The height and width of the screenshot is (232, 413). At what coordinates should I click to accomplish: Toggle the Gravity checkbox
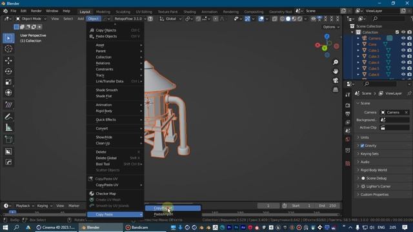pos(362,146)
